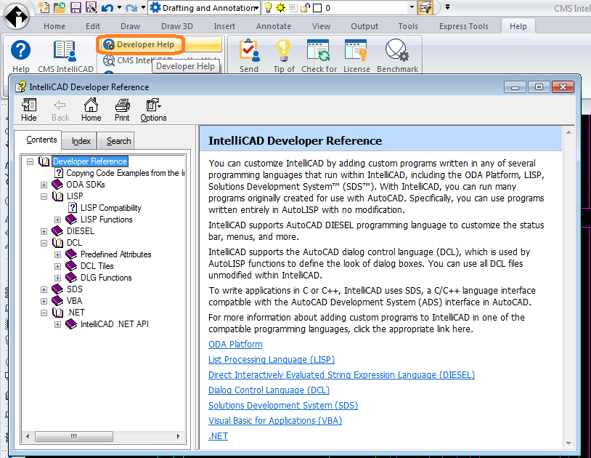Click the contents tree horizontal scrollbar thumb
This screenshot has height=458, width=591.
tap(74, 436)
